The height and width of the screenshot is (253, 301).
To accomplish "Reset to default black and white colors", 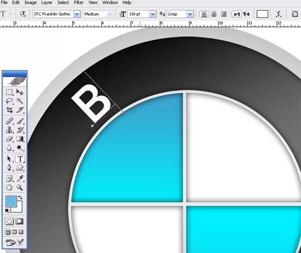I will click(7, 210).
